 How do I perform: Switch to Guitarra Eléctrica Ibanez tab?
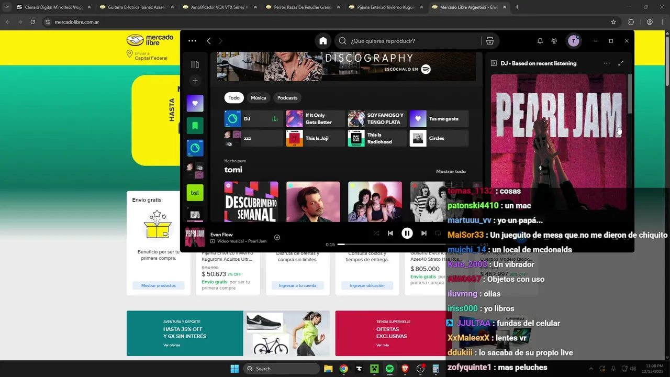pyautogui.click(x=137, y=7)
